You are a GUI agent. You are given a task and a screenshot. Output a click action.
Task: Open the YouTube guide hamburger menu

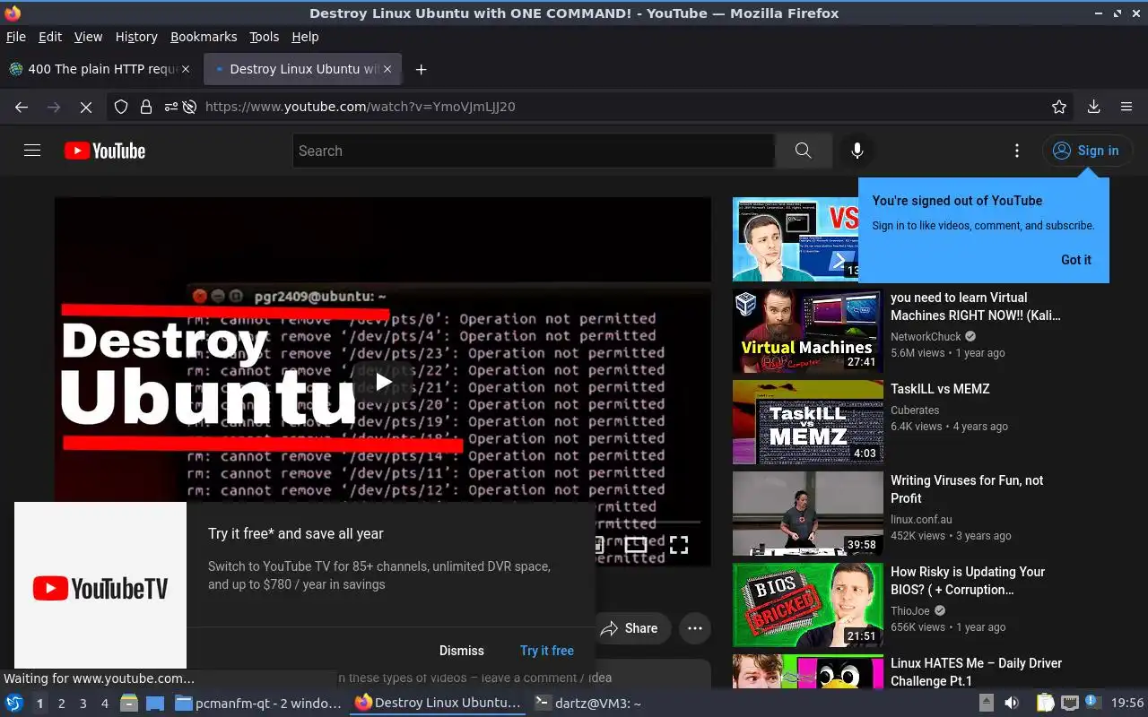pyautogui.click(x=32, y=151)
